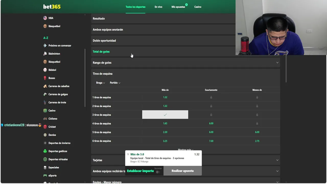Click the locked Exactamente cell for 1 tiros
327x184 pixels.
coord(211,97)
